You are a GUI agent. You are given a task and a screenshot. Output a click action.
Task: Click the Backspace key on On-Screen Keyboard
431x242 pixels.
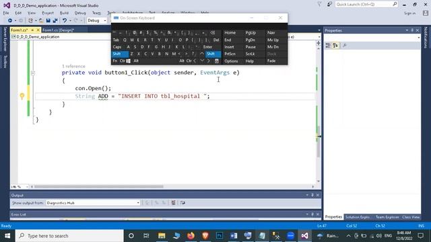pos(213,33)
